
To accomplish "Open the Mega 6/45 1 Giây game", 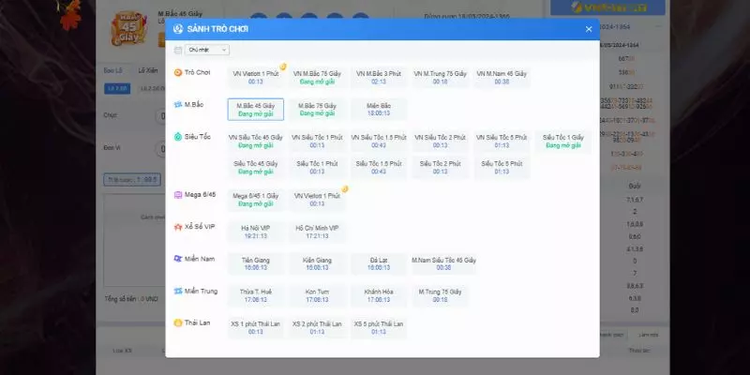I will pos(255,200).
